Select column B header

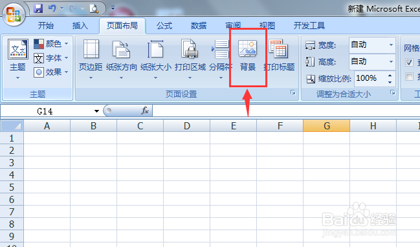point(93,126)
